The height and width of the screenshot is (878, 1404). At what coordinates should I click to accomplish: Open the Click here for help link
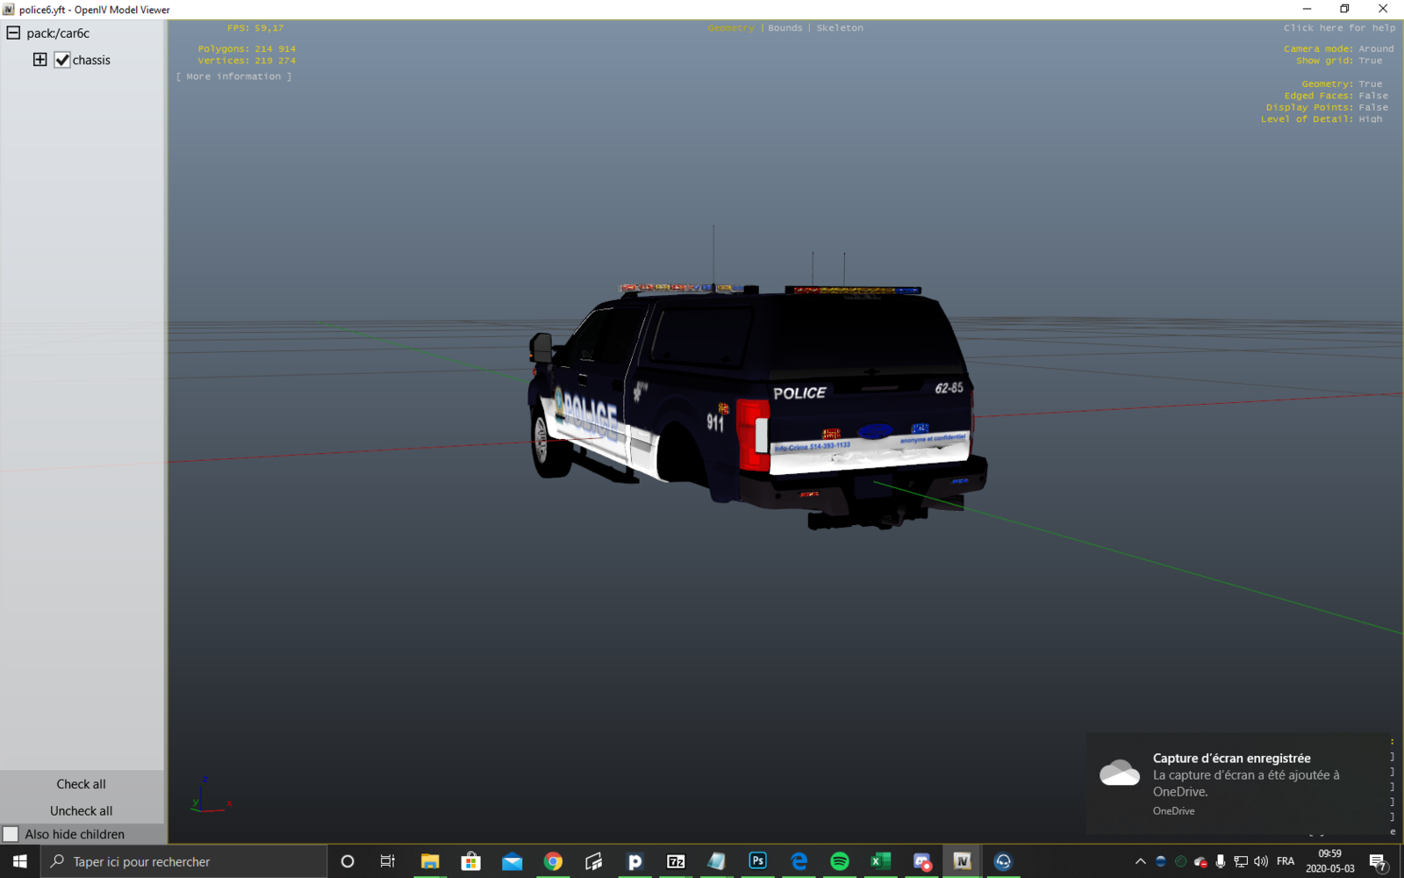pyautogui.click(x=1338, y=28)
